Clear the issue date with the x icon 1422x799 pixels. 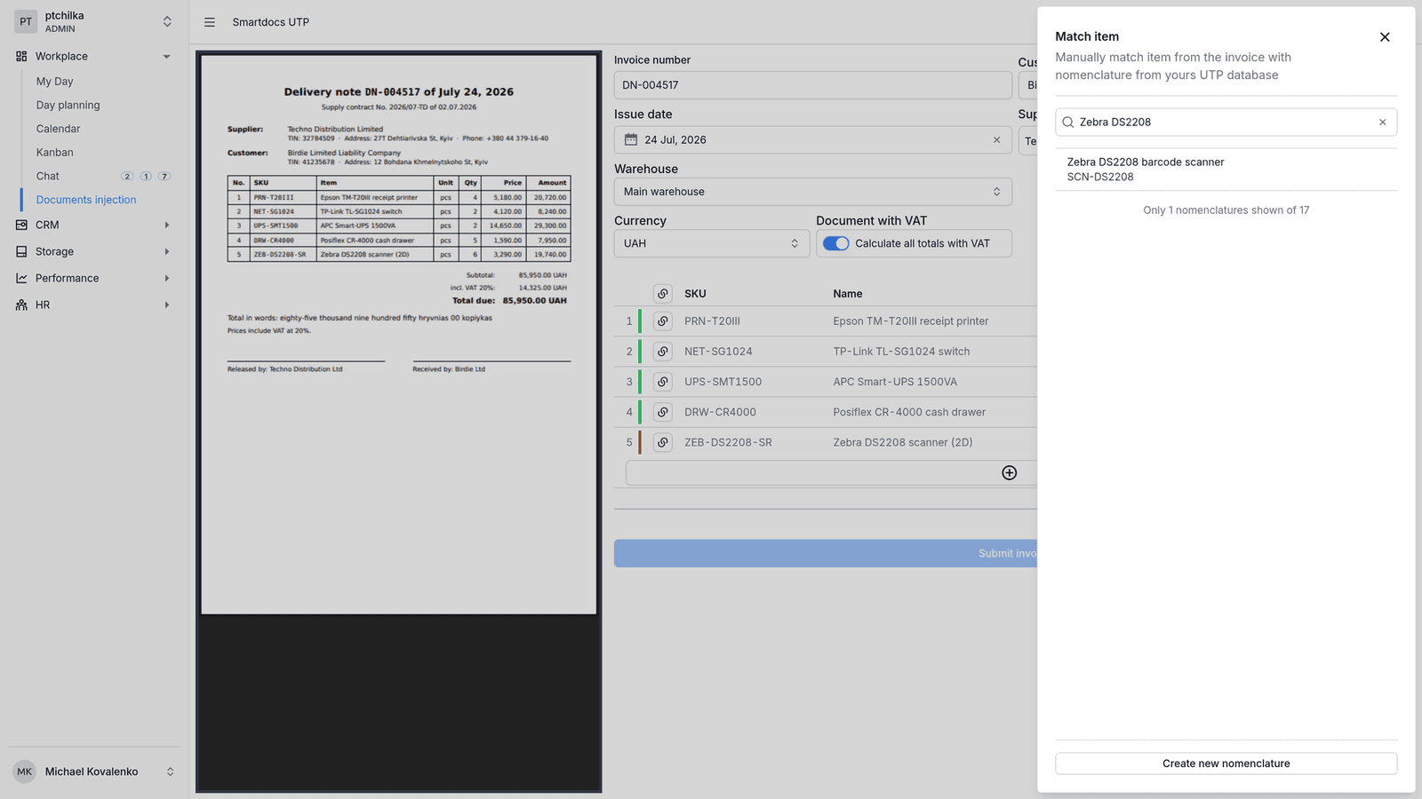(996, 140)
